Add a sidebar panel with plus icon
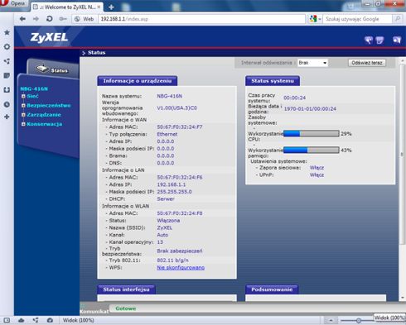The height and width of the screenshot is (325, 406). click(7, 117)
